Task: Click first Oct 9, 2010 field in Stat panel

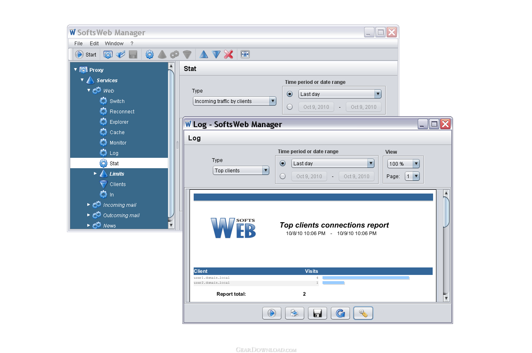Action: tap(316, 107)
